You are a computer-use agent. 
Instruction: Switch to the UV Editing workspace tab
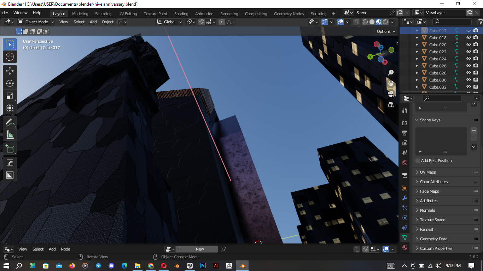[x=128, y=14]
